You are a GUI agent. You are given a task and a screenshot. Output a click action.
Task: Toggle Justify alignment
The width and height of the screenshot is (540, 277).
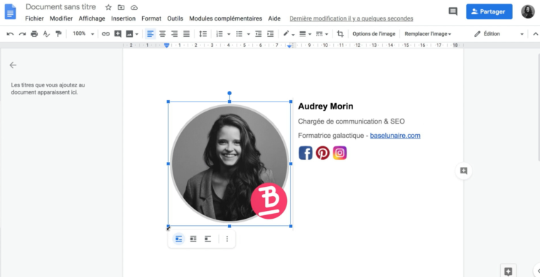pyautogui.click(x=186, y=33)
